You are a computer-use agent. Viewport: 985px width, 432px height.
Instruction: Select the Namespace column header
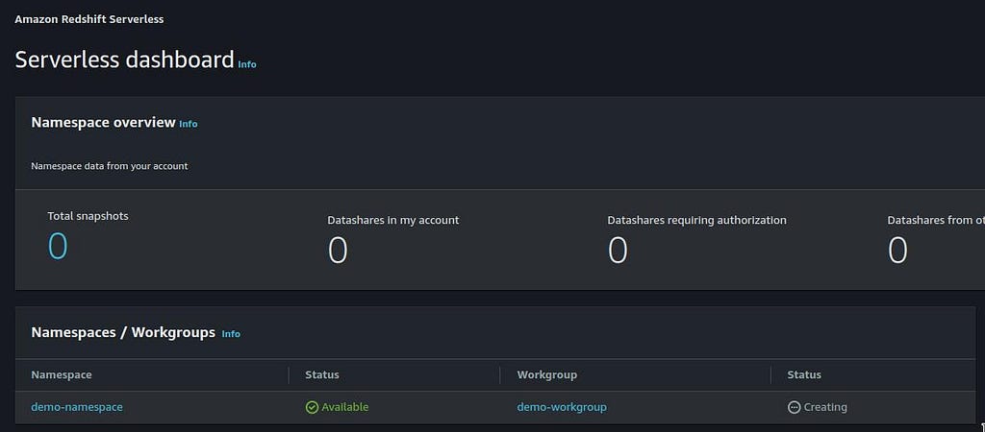point(62,375)
